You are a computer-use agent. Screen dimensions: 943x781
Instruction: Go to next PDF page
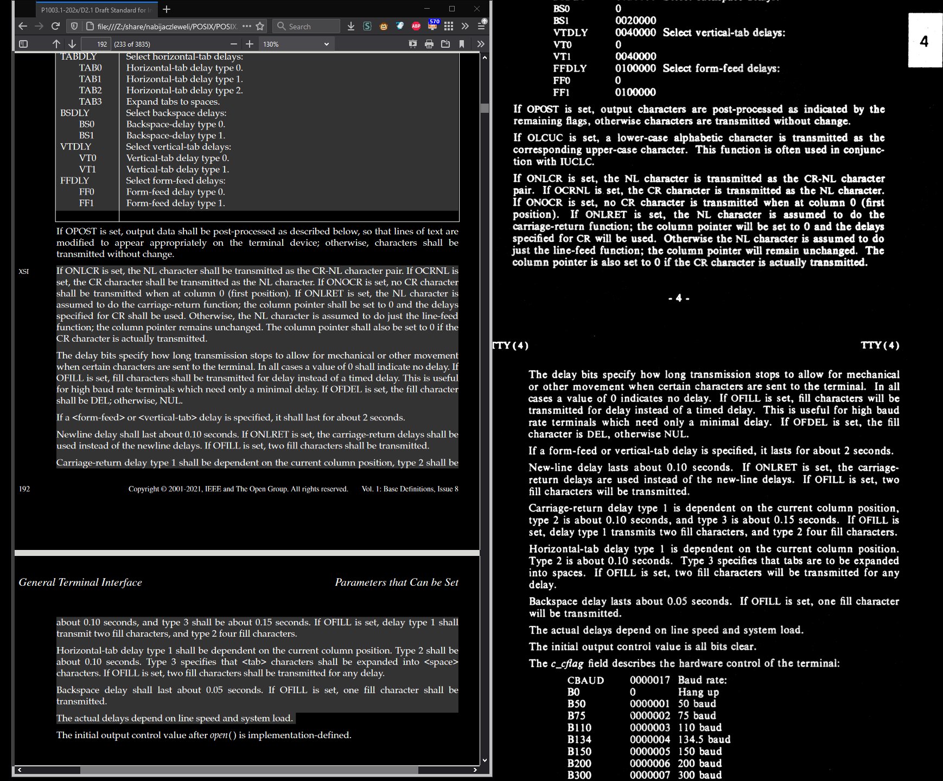tap(72, 44)
